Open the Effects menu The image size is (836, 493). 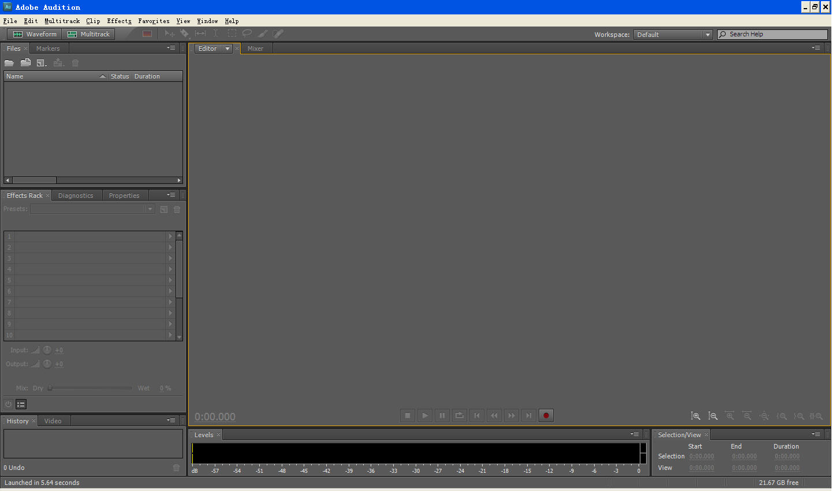point(119,21)
